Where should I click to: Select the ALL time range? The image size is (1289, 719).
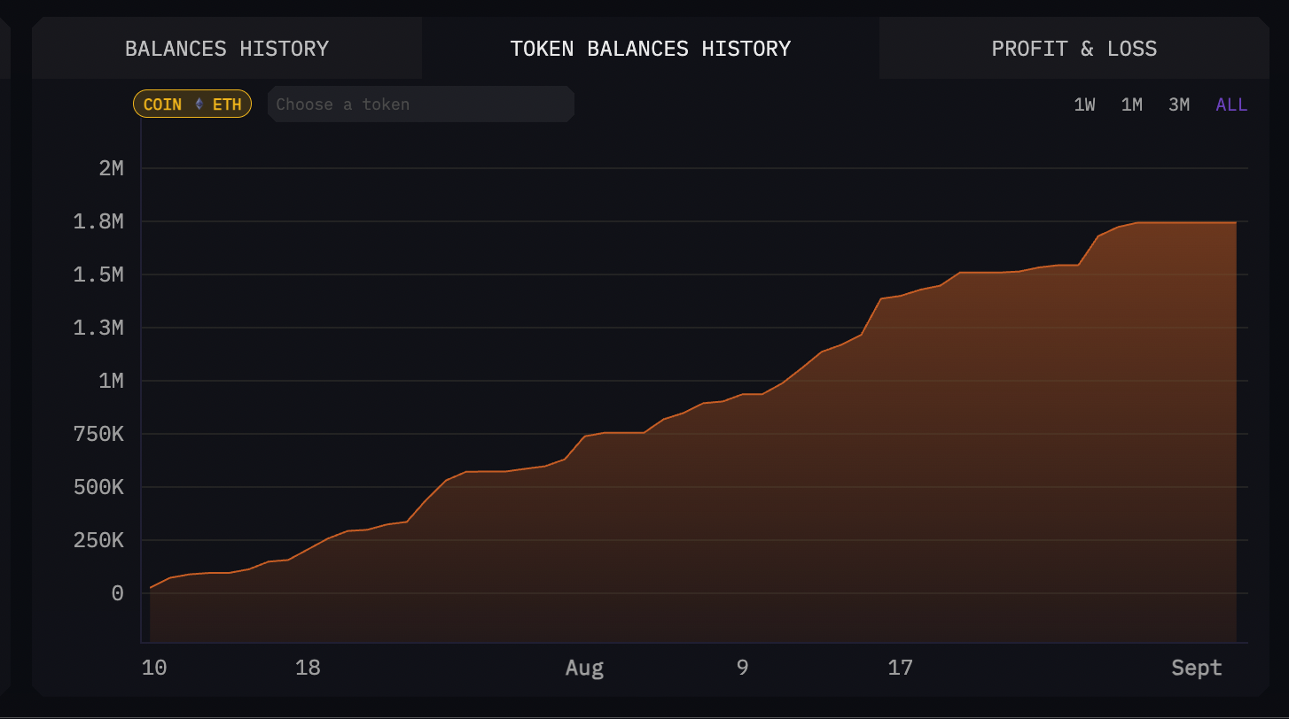[x=1230, y=104]
